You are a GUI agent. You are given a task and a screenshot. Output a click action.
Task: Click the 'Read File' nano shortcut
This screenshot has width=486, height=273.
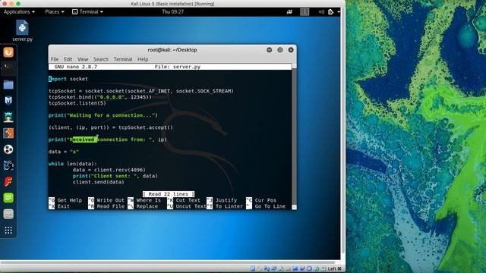(x=106, y=206)
